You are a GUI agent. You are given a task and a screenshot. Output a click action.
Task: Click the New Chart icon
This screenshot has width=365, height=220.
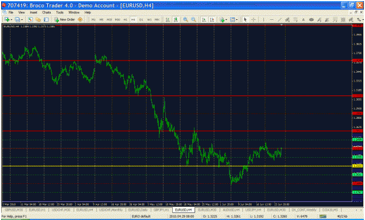point(6,20)
